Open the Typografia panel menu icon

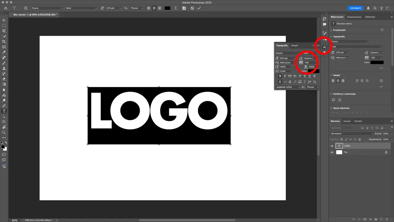[318, 46]
